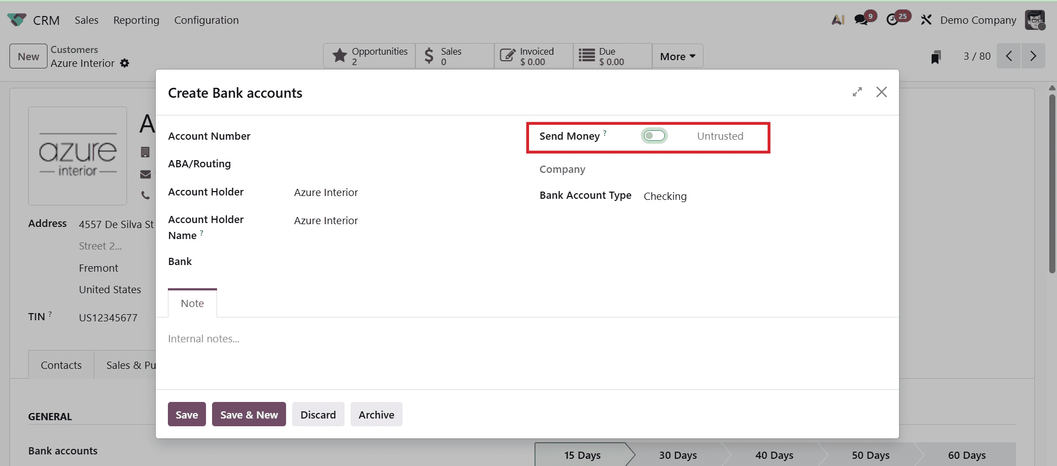Click the Invoiced stat button

pyautogui.click(x=533, y=56)
